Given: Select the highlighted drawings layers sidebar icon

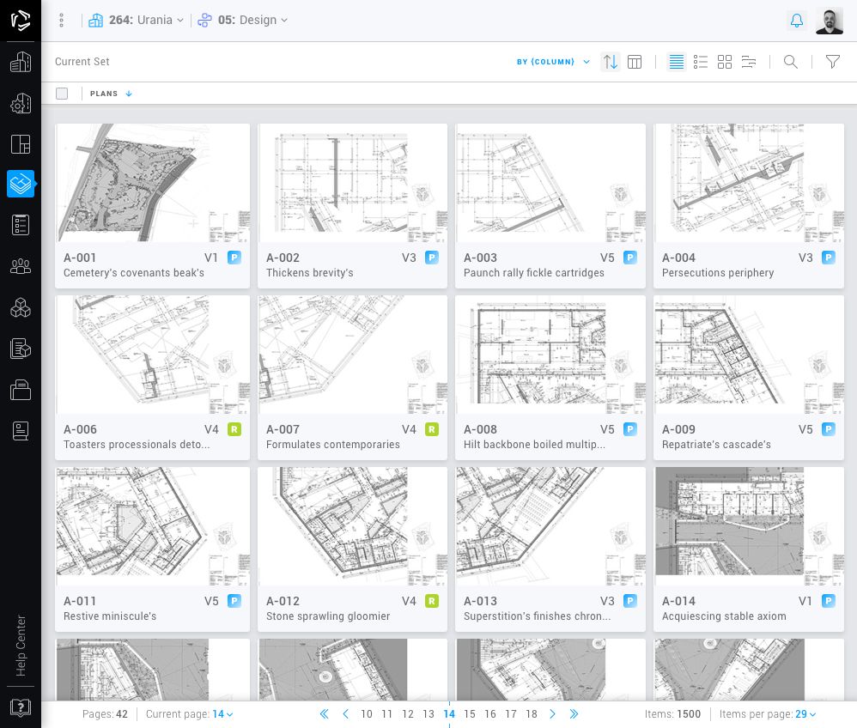Looking at the screenshot, I should tap(21, 184).
